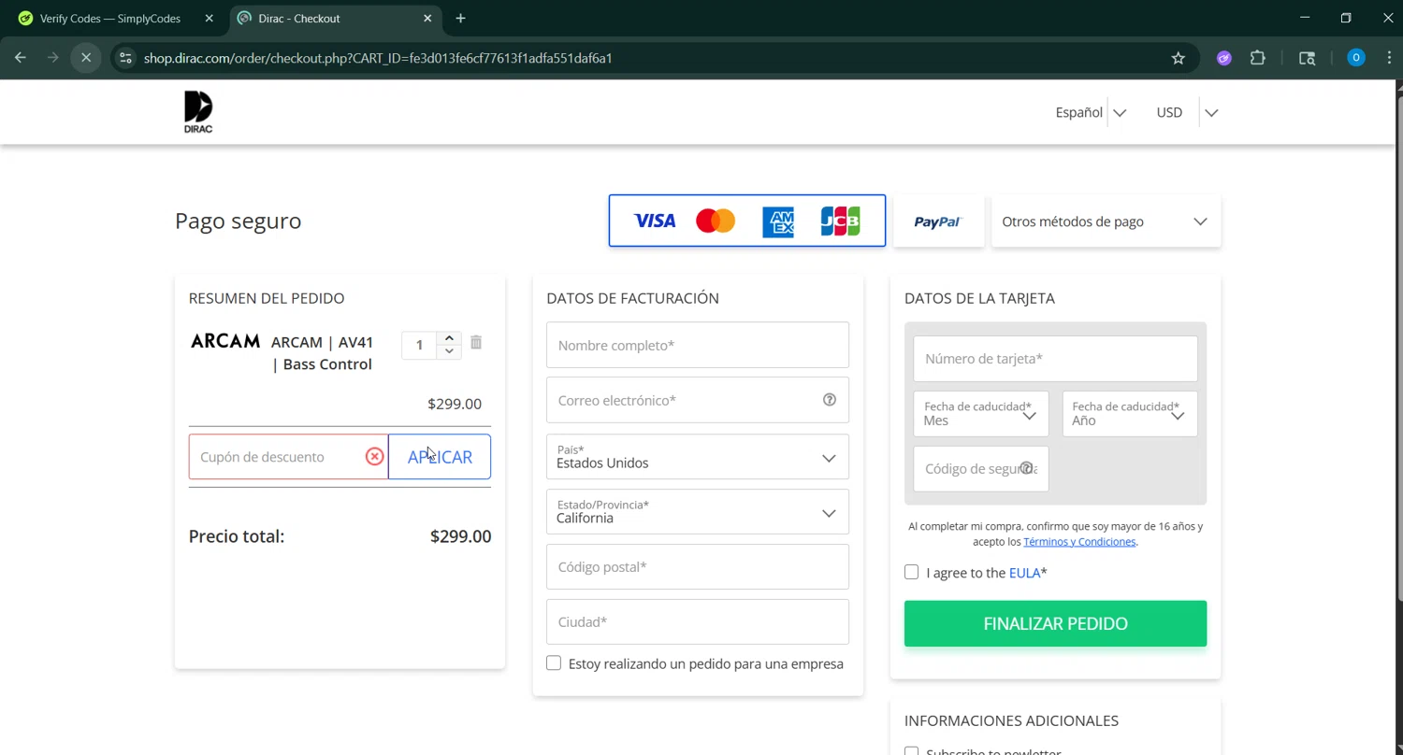Tick the I agree to EULA checkbox
Viewport: 1403px width, 755px height.
tap(911, 572)
